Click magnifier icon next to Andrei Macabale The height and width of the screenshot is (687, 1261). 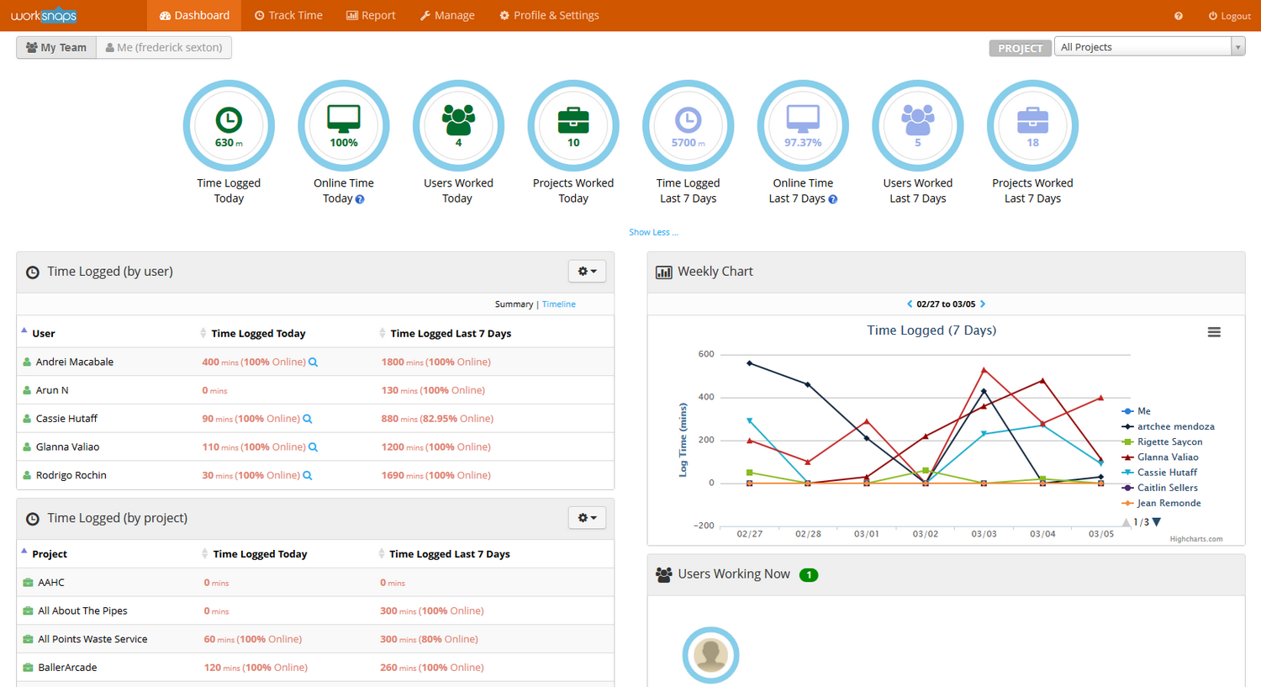coord(314,362)
